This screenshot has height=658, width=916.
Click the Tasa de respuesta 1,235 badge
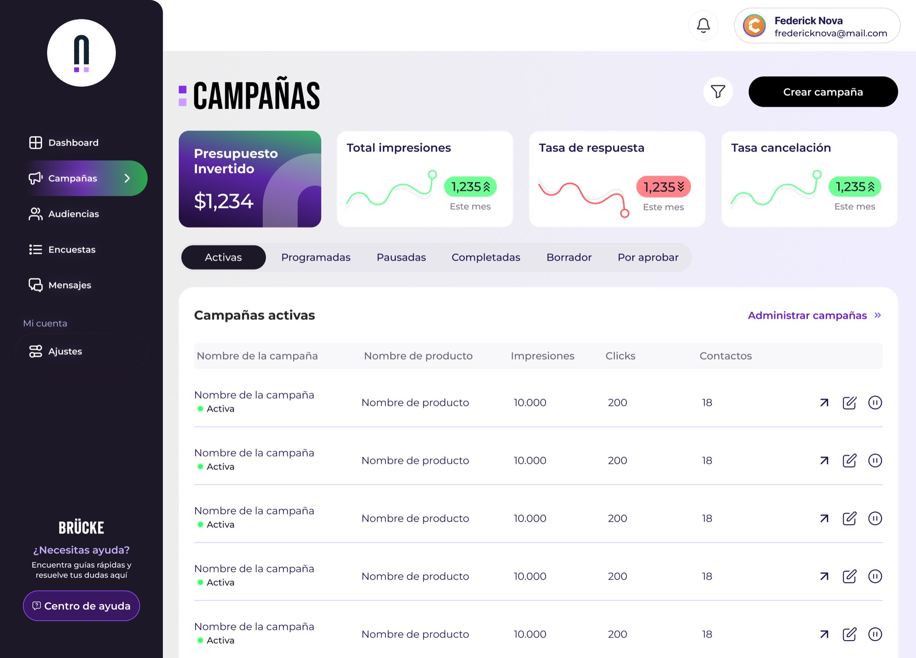664,187
